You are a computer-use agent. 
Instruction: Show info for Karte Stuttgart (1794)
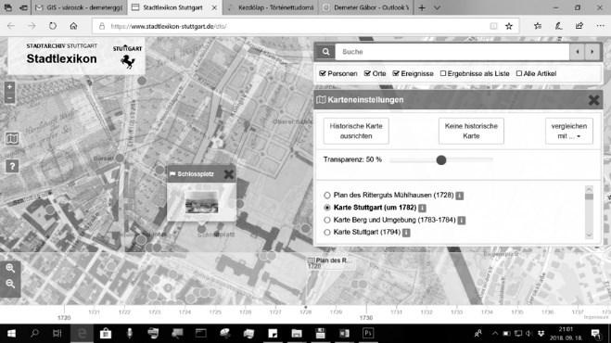(x=406, y=233)
